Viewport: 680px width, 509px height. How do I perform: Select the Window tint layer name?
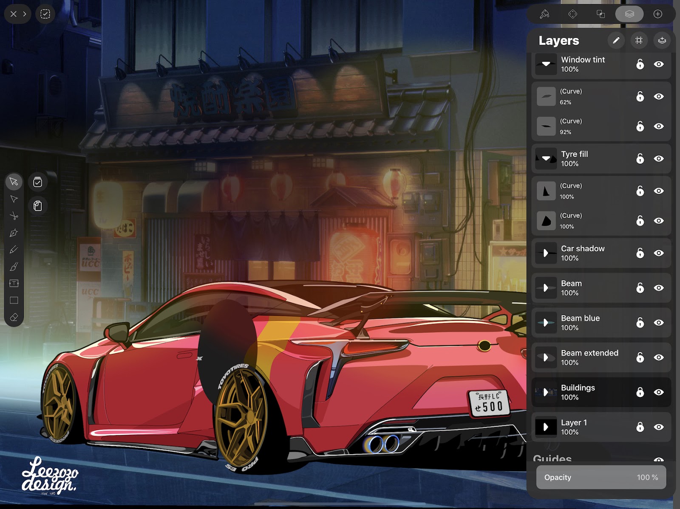(583, 60)
